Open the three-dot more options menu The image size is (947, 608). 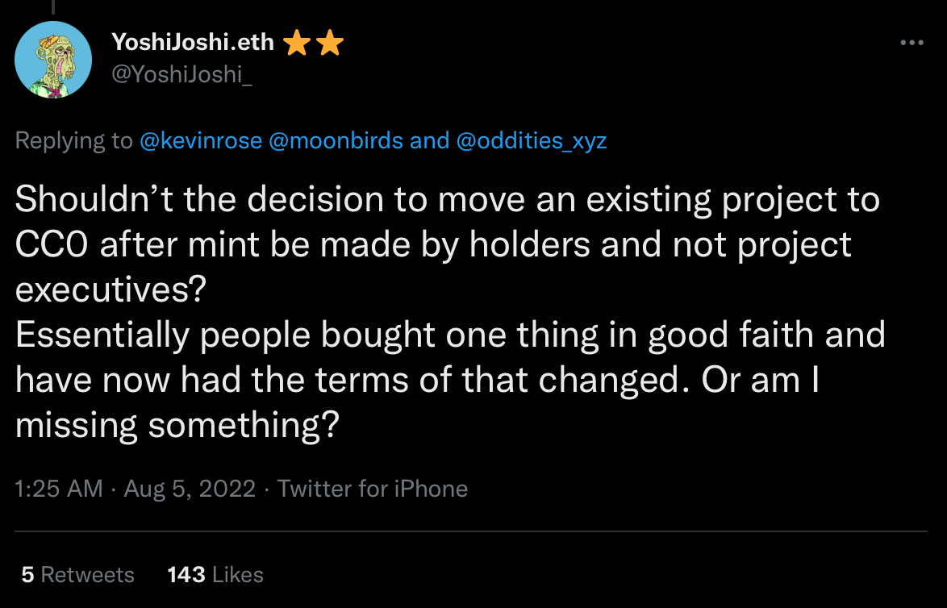pos(912,43)
